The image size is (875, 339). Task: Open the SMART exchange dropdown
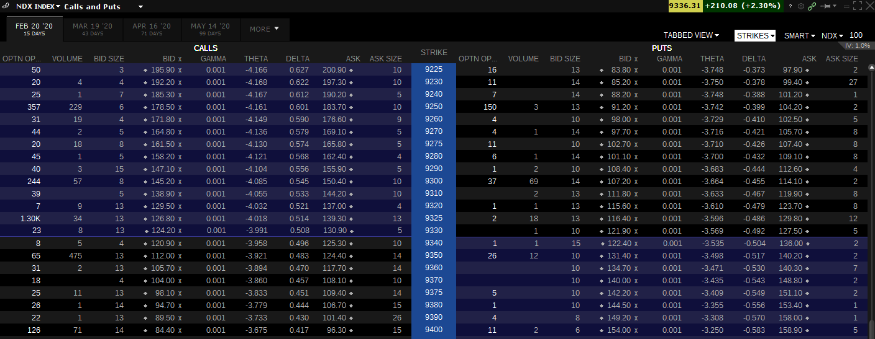[x=800, y=35]
